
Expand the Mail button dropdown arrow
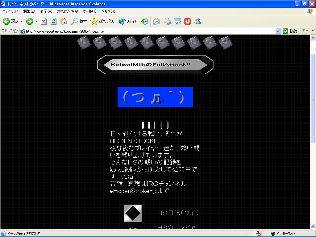click(x=161, y=21)
